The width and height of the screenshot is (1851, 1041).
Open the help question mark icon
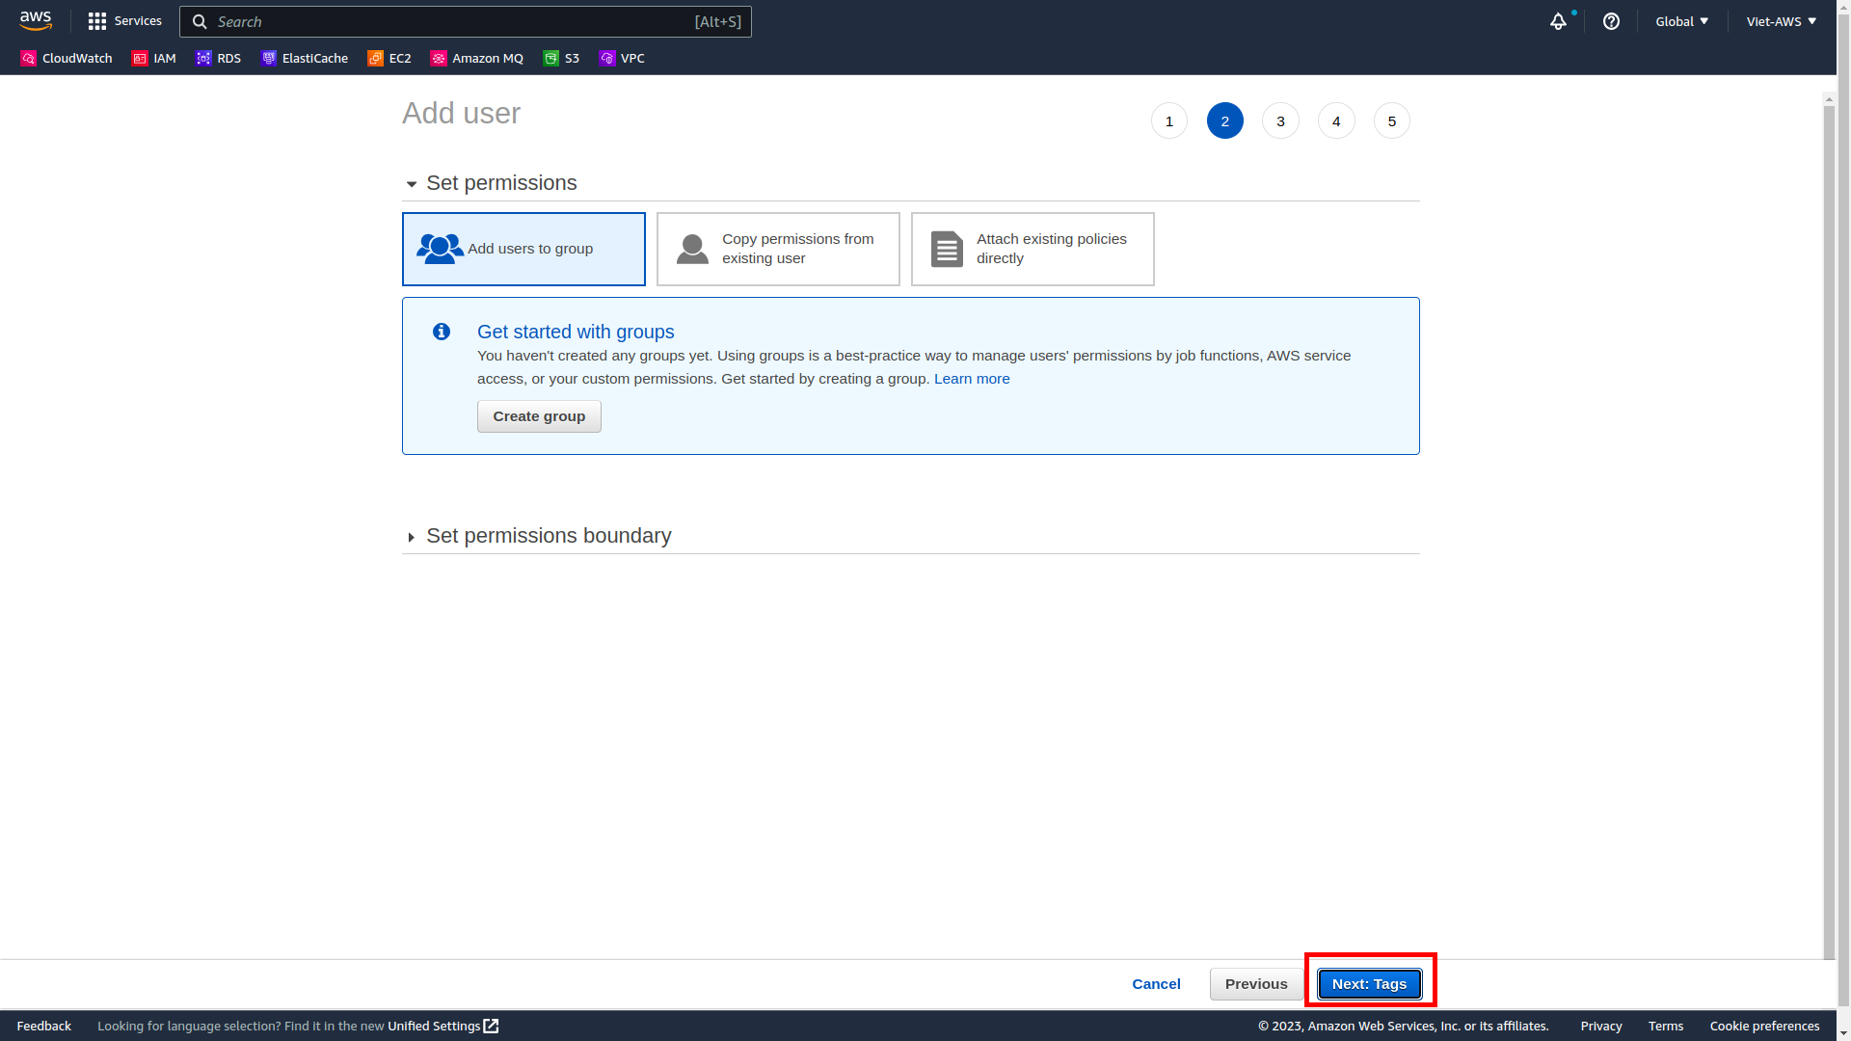1611,21
